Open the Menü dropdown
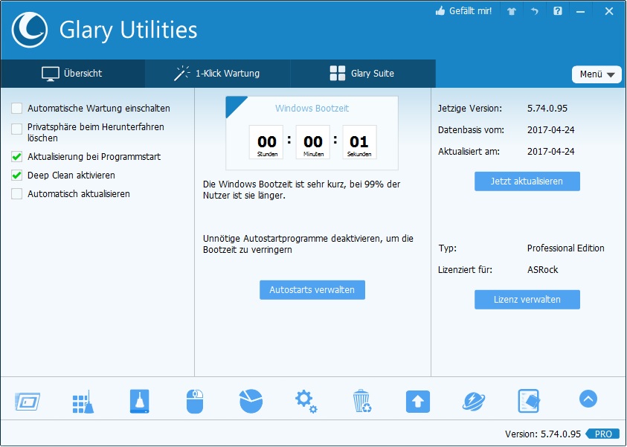The image size is (627, 447). [597, 74]
